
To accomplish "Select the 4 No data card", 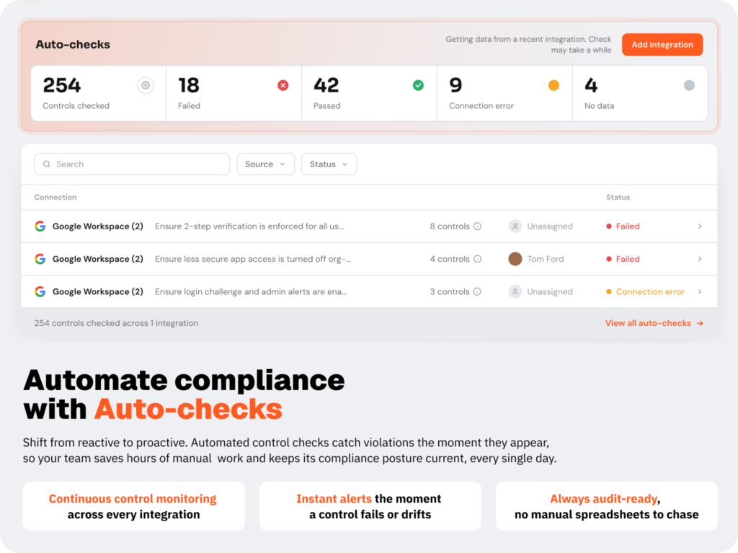I will coord(640,93).
